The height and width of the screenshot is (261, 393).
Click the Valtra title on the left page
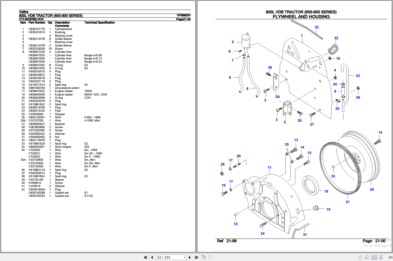(24, 12)
